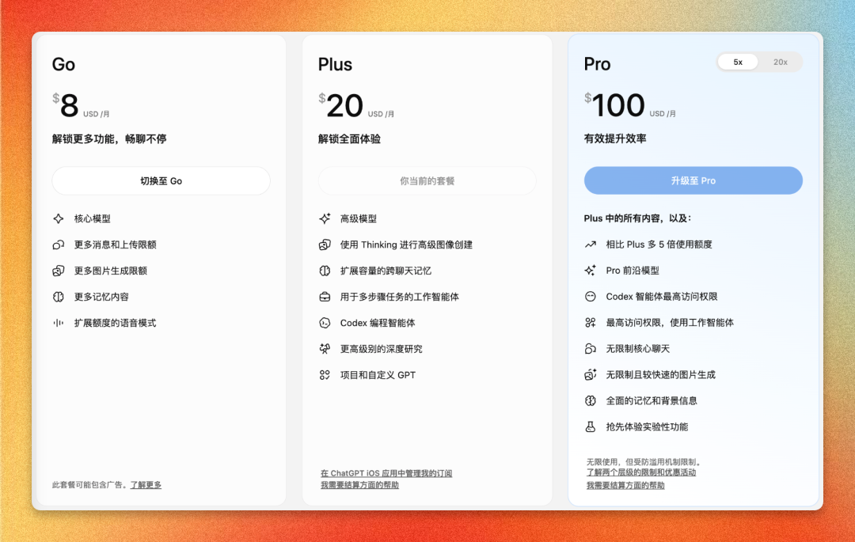Click 我需要结算方面的帮助 under the Plus plan
855x542 pixels.
(359, 485)
